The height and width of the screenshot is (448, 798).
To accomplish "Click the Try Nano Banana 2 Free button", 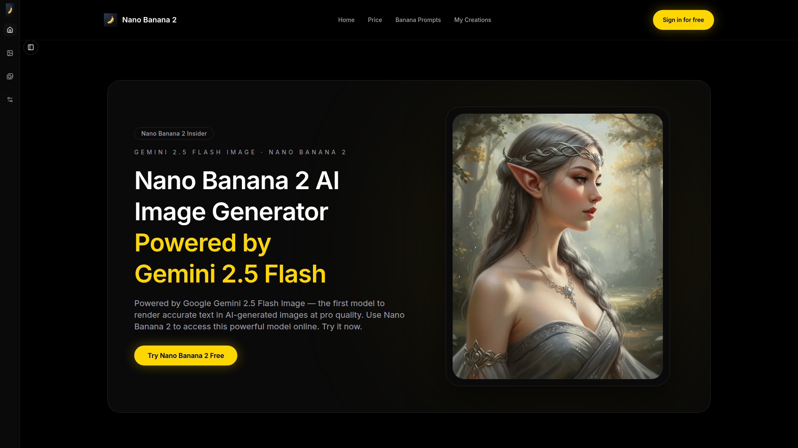I will [186, 355].
